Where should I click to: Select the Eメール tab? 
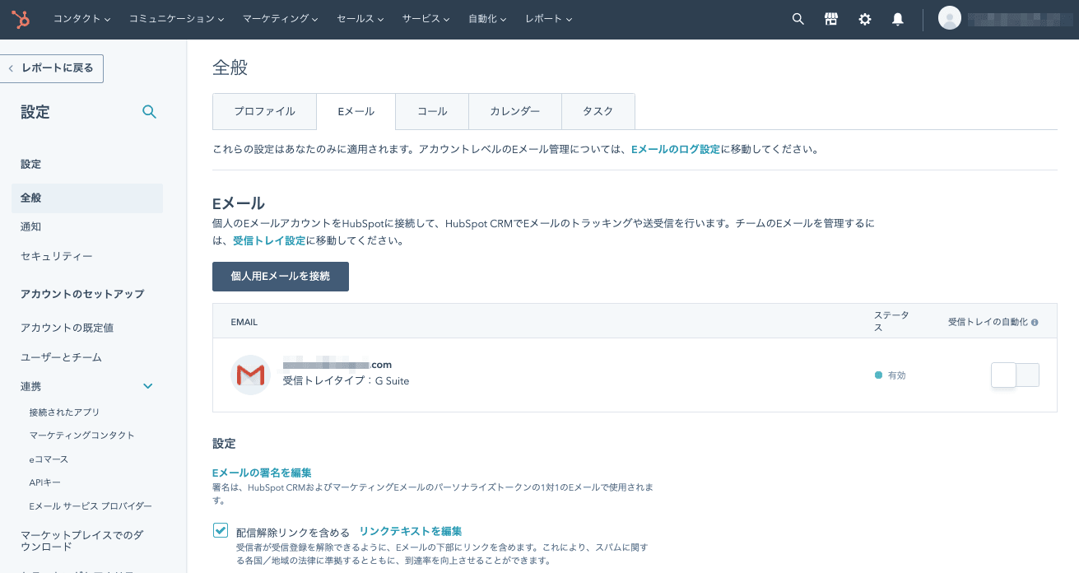pos(356,111)
